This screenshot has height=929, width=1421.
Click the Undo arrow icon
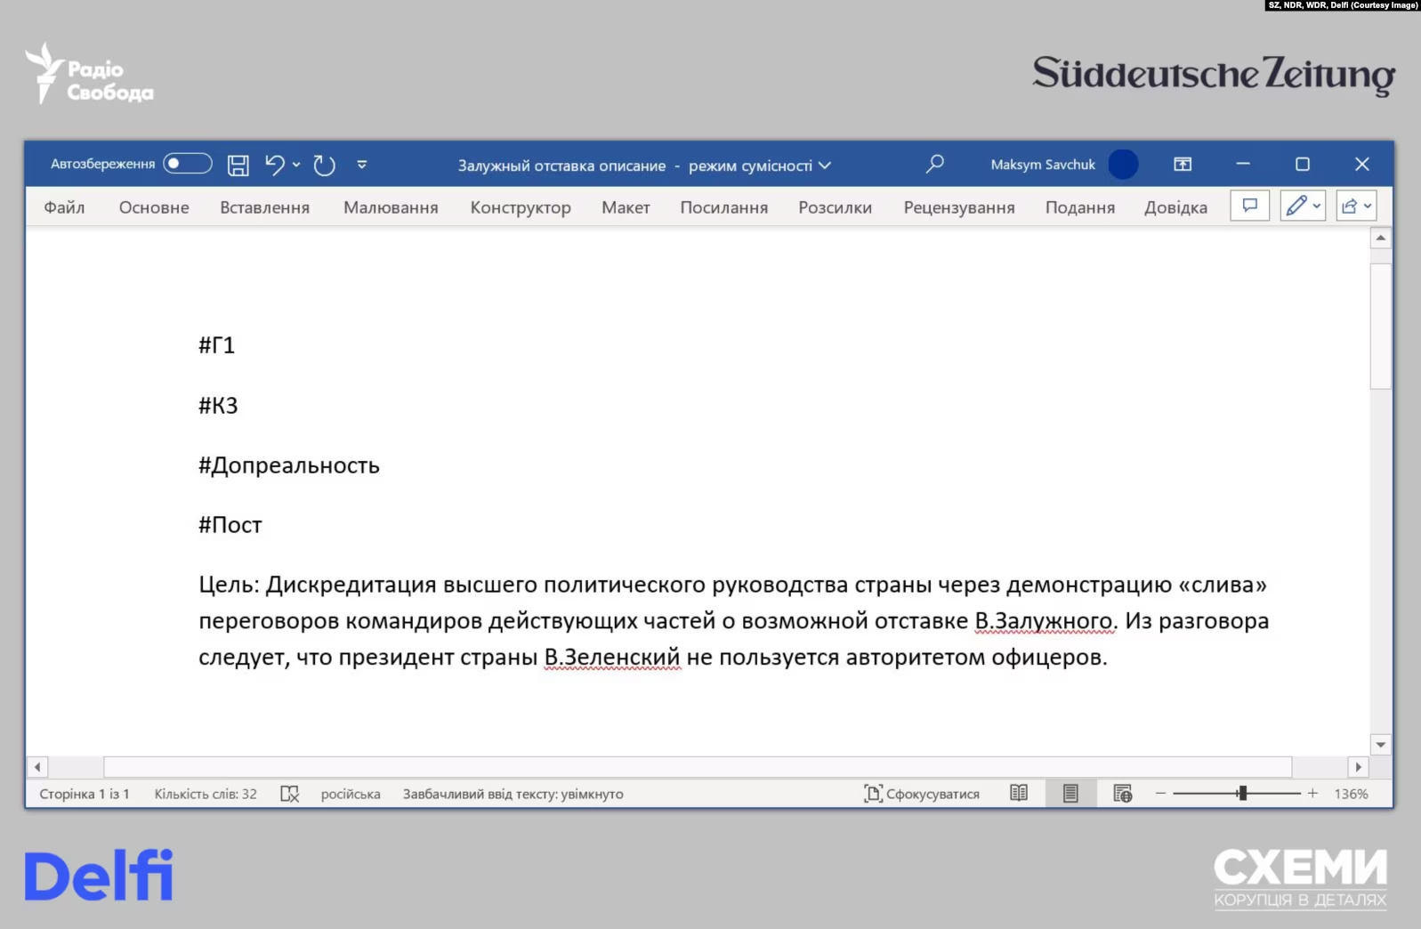275,165
